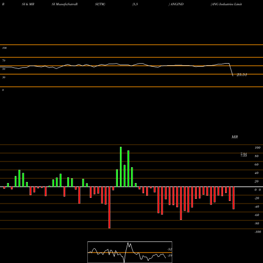Click the MR axis label '-100'
The height and width of the screenshot is (263, 263).
coord(258,232)
